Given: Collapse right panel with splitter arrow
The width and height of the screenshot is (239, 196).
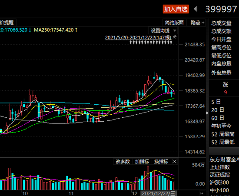Looking at the screenshot, I should pyautogui.click(x=207, y=113).
